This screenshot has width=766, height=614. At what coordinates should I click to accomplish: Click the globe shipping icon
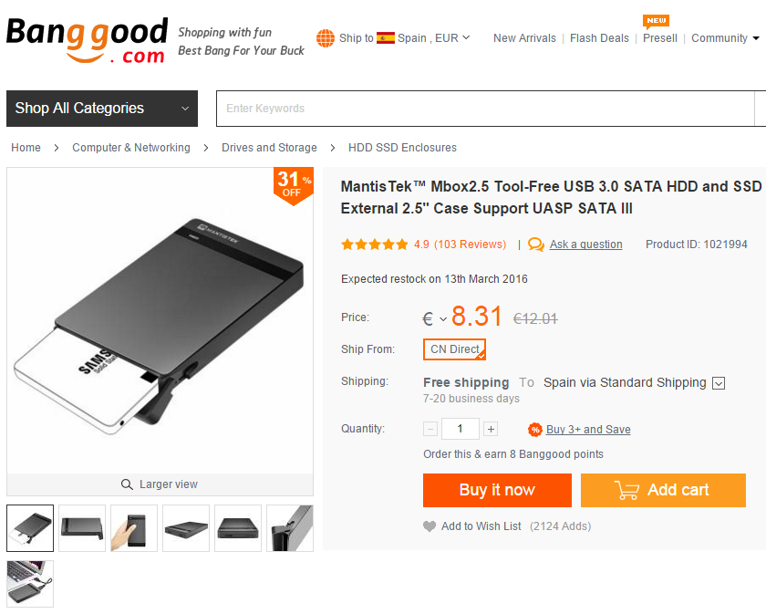(x=326, y=38)
